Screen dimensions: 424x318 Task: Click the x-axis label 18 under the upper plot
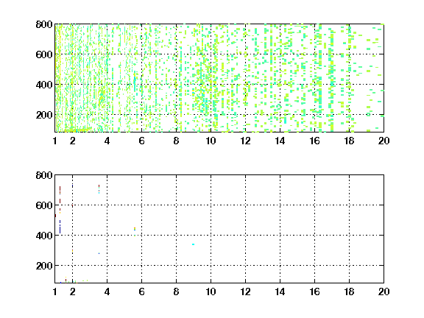349,141
